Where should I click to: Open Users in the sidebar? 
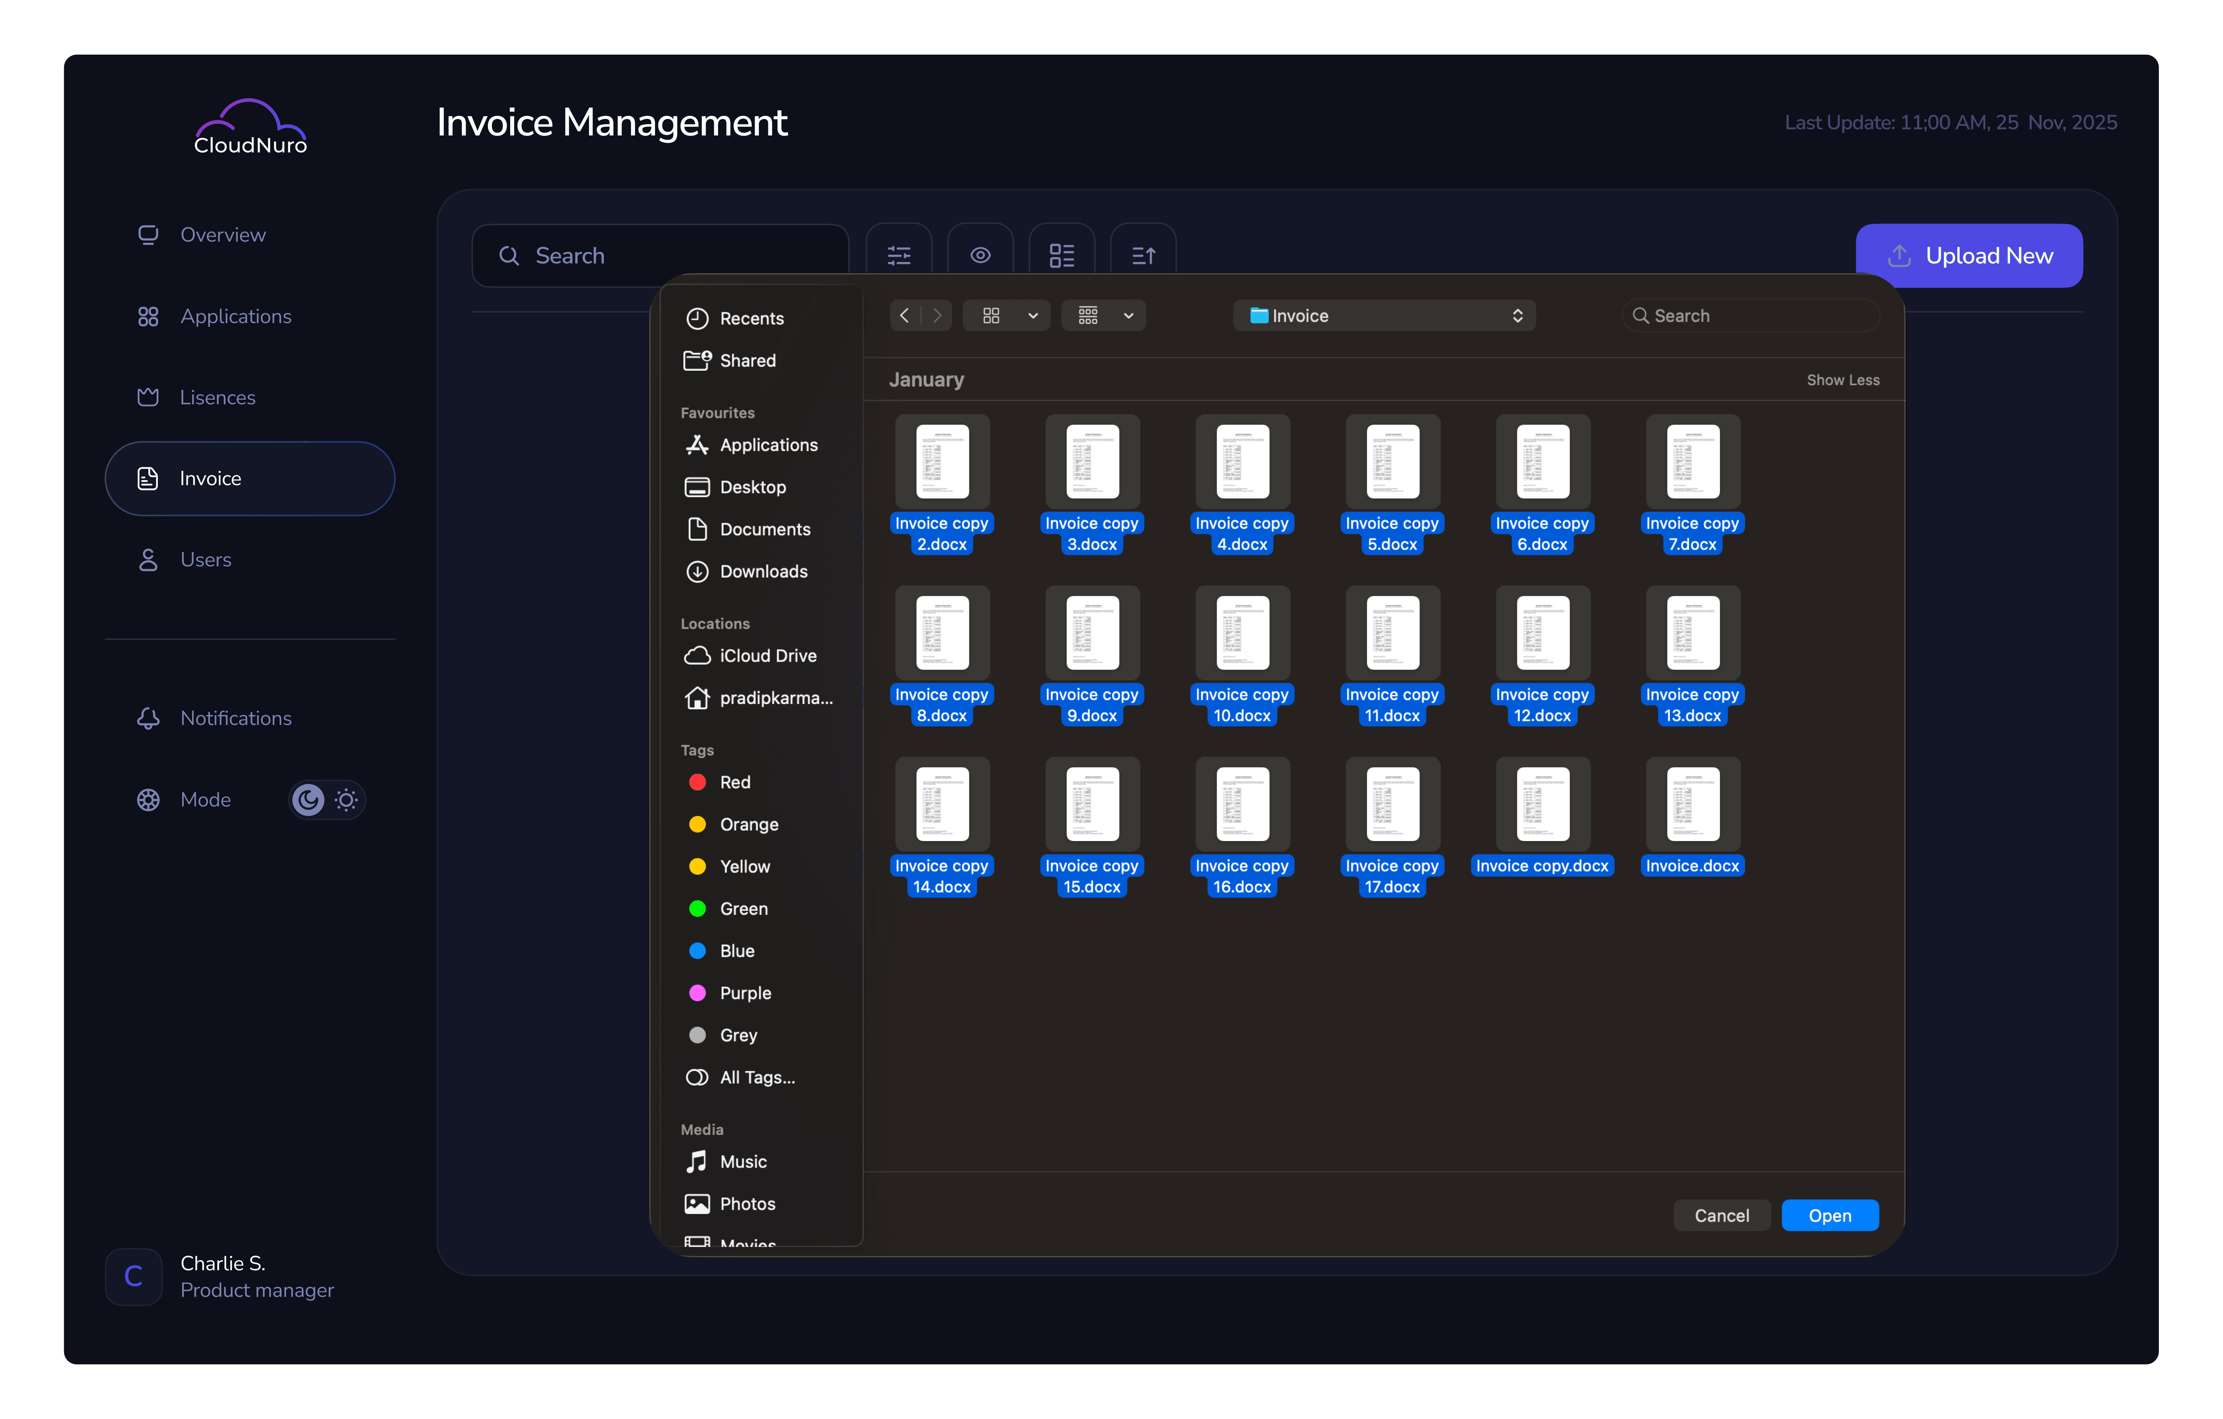pos(205,559)
